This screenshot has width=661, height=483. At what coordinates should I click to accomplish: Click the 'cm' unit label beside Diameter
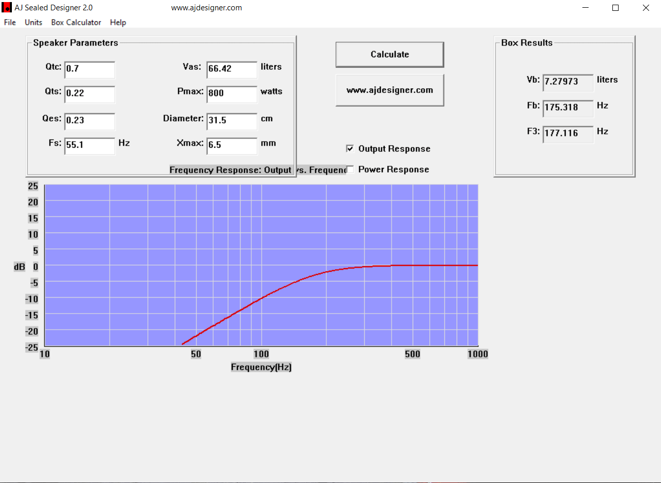(x=267, y=118)
